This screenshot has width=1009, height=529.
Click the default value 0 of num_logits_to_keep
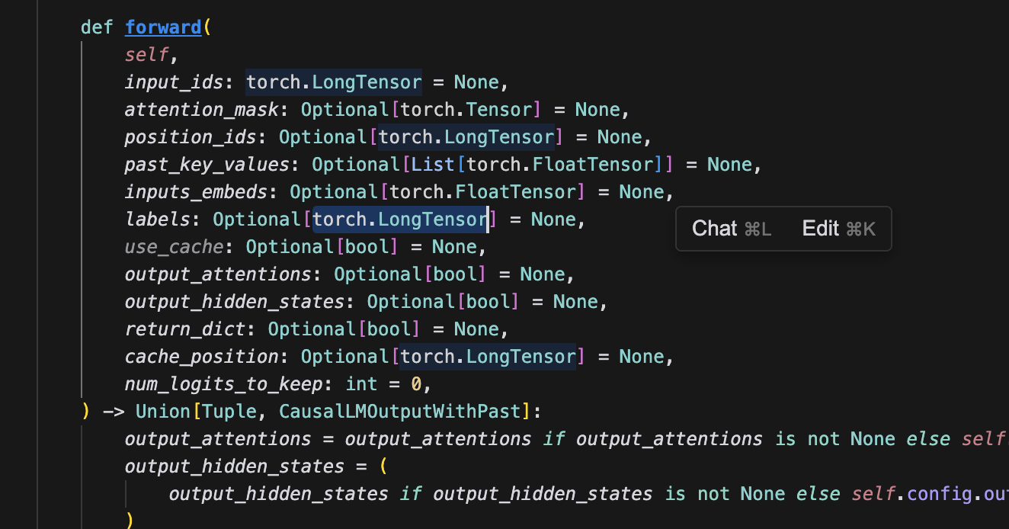pyautogui.click(x=417, y=384)
